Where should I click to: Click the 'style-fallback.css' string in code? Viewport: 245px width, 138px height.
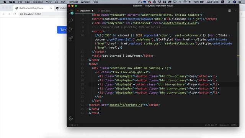coord(180,43)
